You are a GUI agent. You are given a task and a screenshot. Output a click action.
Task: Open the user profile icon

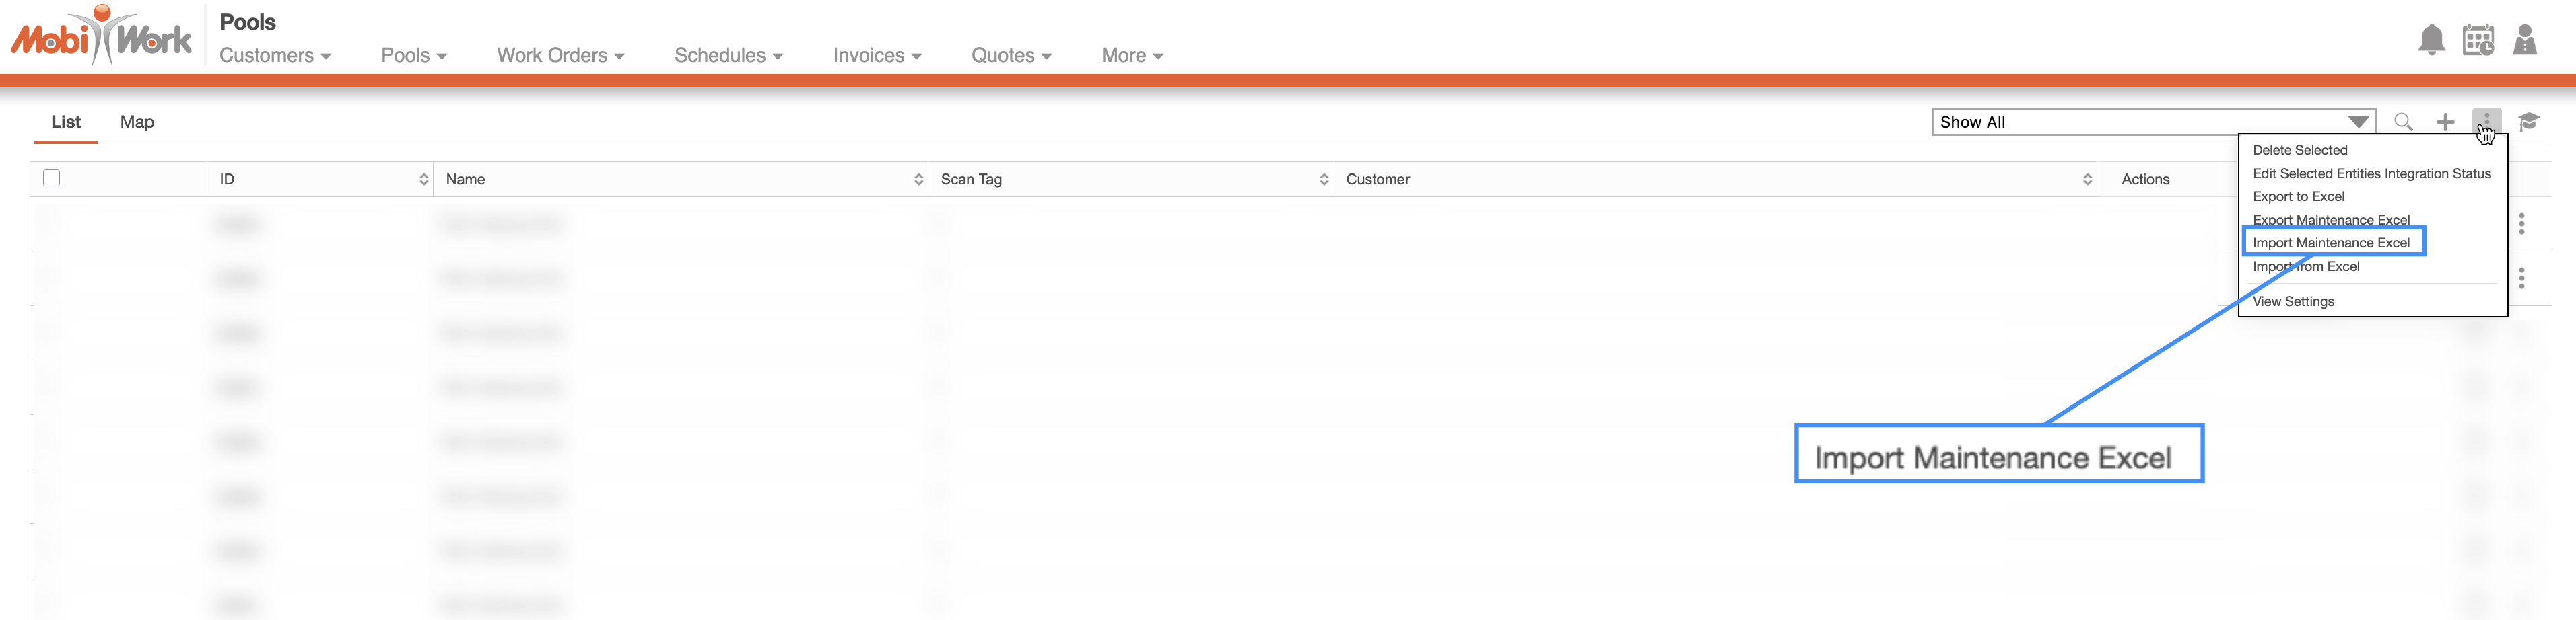click(2524, 40)
